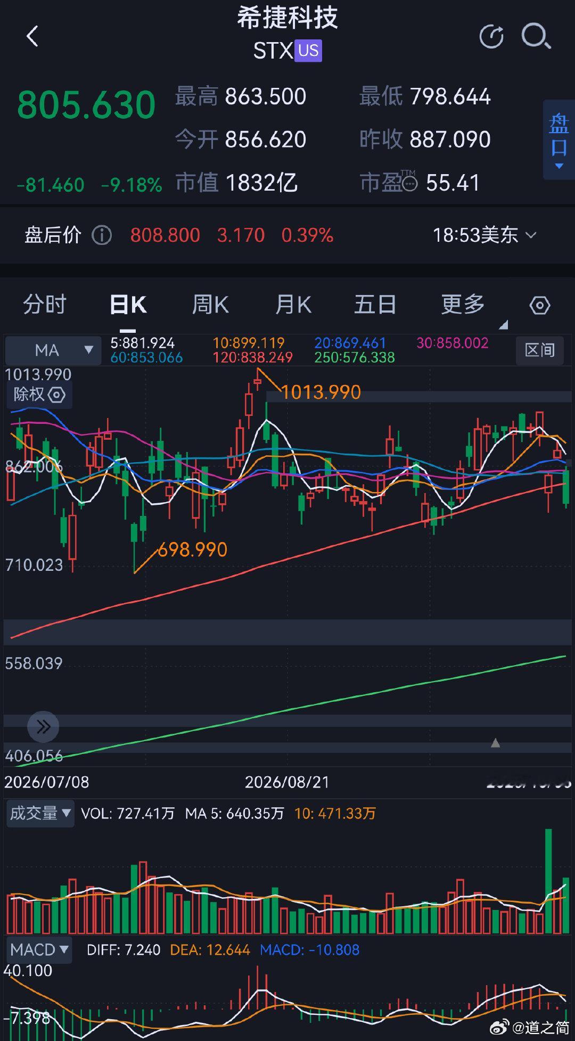Viewport: 575px width, 1041px height.
Task: Toggle the 除权 adjustment button
Action: (39, 395)
